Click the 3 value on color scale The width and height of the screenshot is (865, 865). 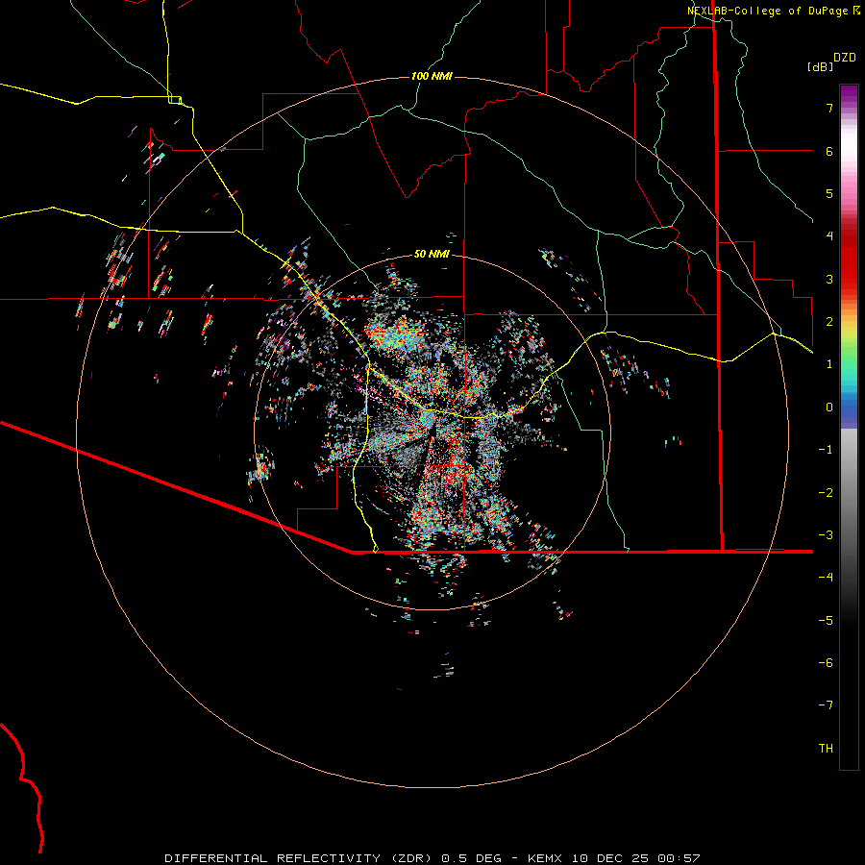pyautogui.click(x=829, y=279)
